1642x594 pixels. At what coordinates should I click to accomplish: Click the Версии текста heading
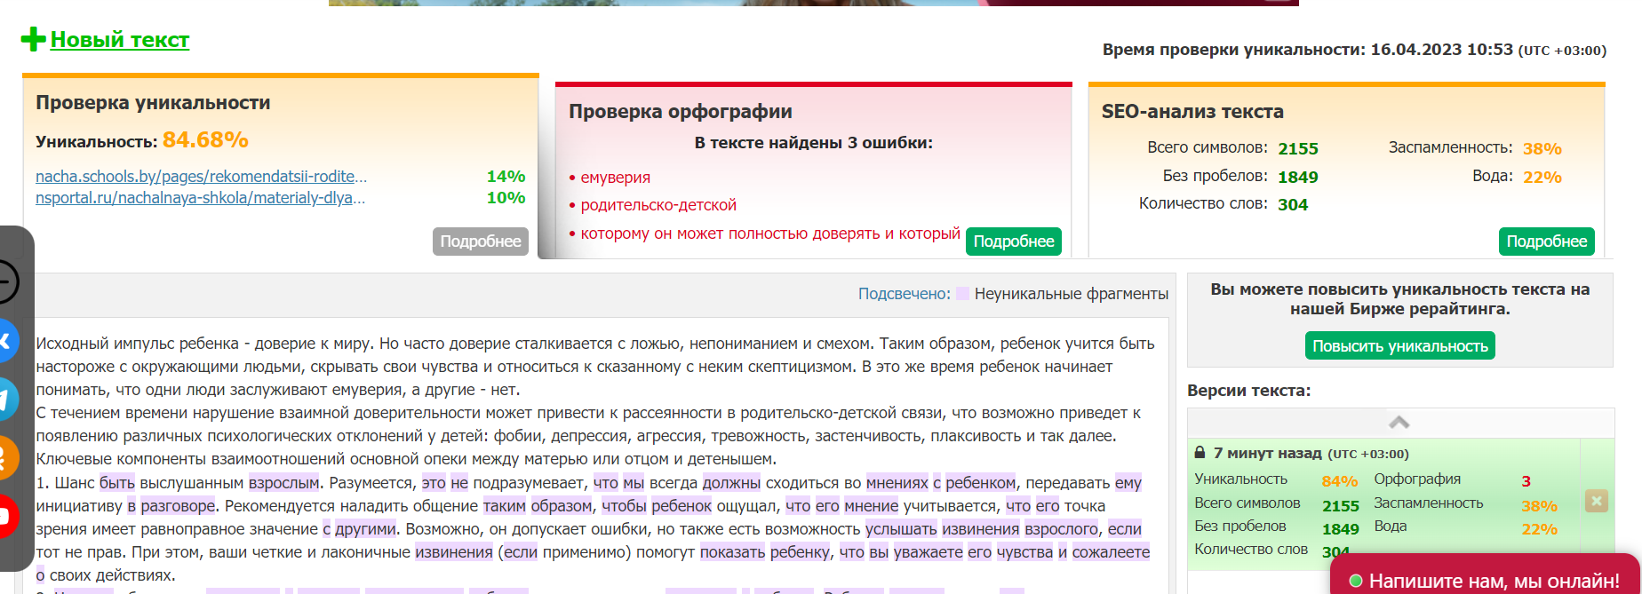pyautogui.click(x=1248, y=391)
